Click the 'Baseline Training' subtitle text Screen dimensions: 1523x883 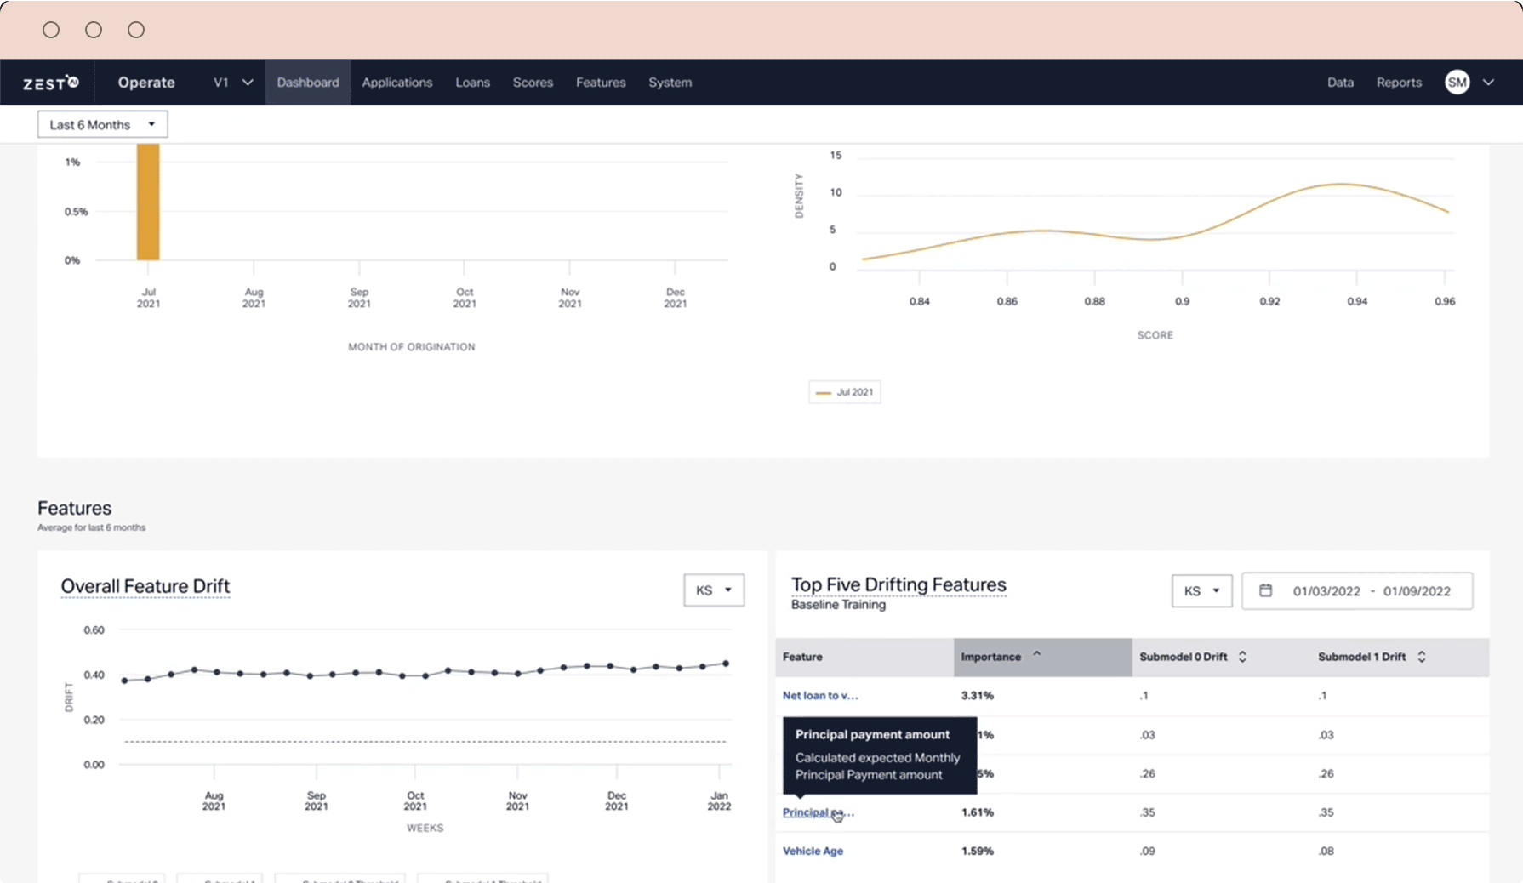pos(838,605)
